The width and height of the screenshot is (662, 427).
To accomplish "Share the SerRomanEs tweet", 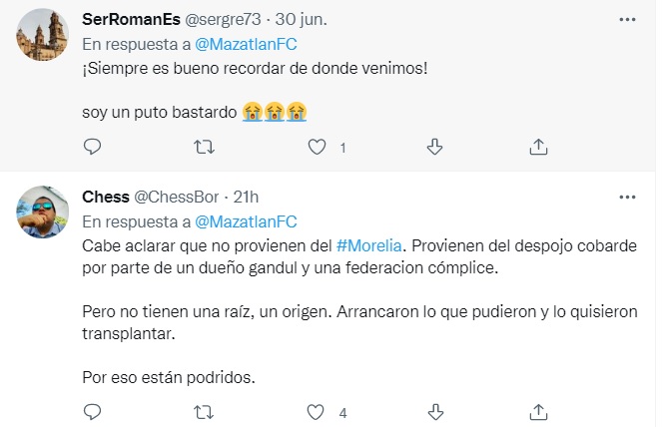I will [x=538, y=147].
